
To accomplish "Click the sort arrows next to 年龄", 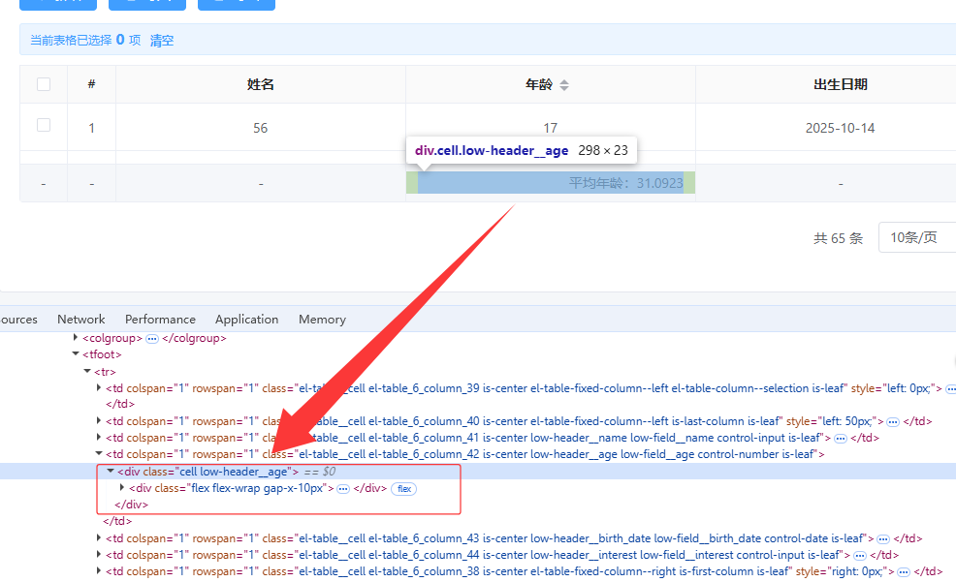I will tap(564, 85).
